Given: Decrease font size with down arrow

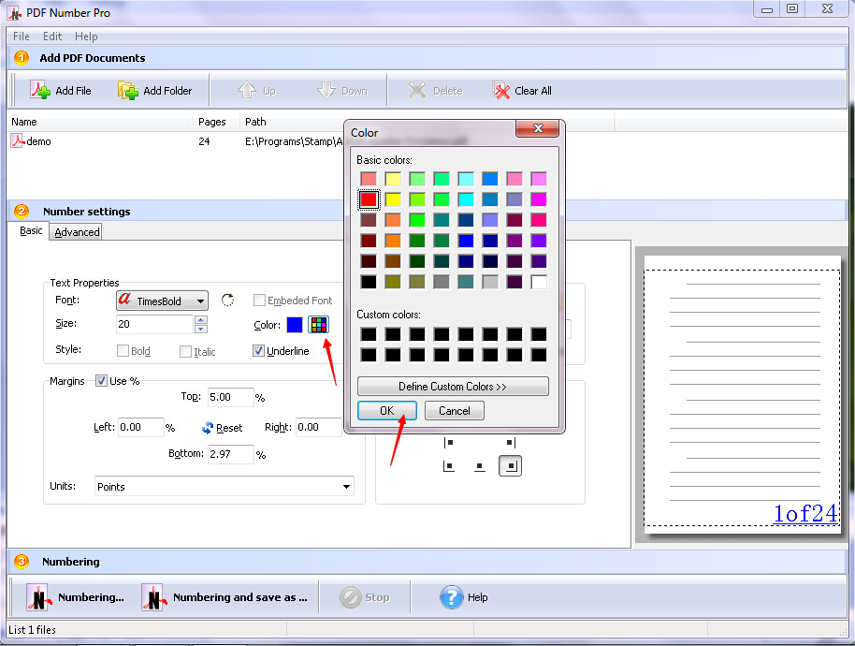Looking at the screenshot, I should (x=201, y=329).
